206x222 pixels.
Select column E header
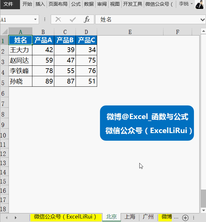[130, 32]
